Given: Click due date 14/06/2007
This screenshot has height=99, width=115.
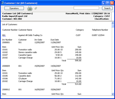Looking at the screenshot, I should coord(56,66).
